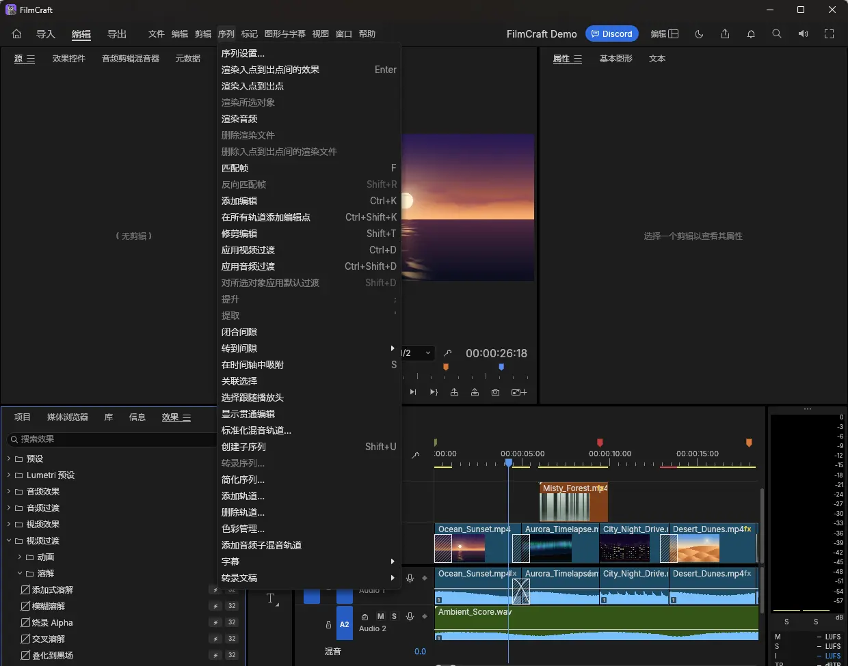The height and width of the screenshot is (666, 848).
Task: Open the export share icon in top bar
Action: 725,34
